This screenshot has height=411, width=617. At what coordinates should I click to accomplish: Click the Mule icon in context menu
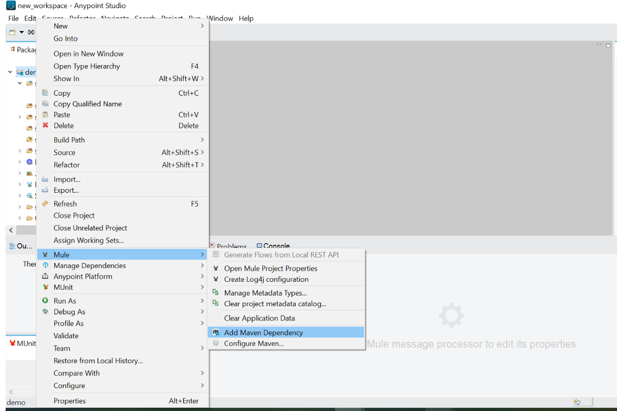pyautogui.click(x=45, y=255)
